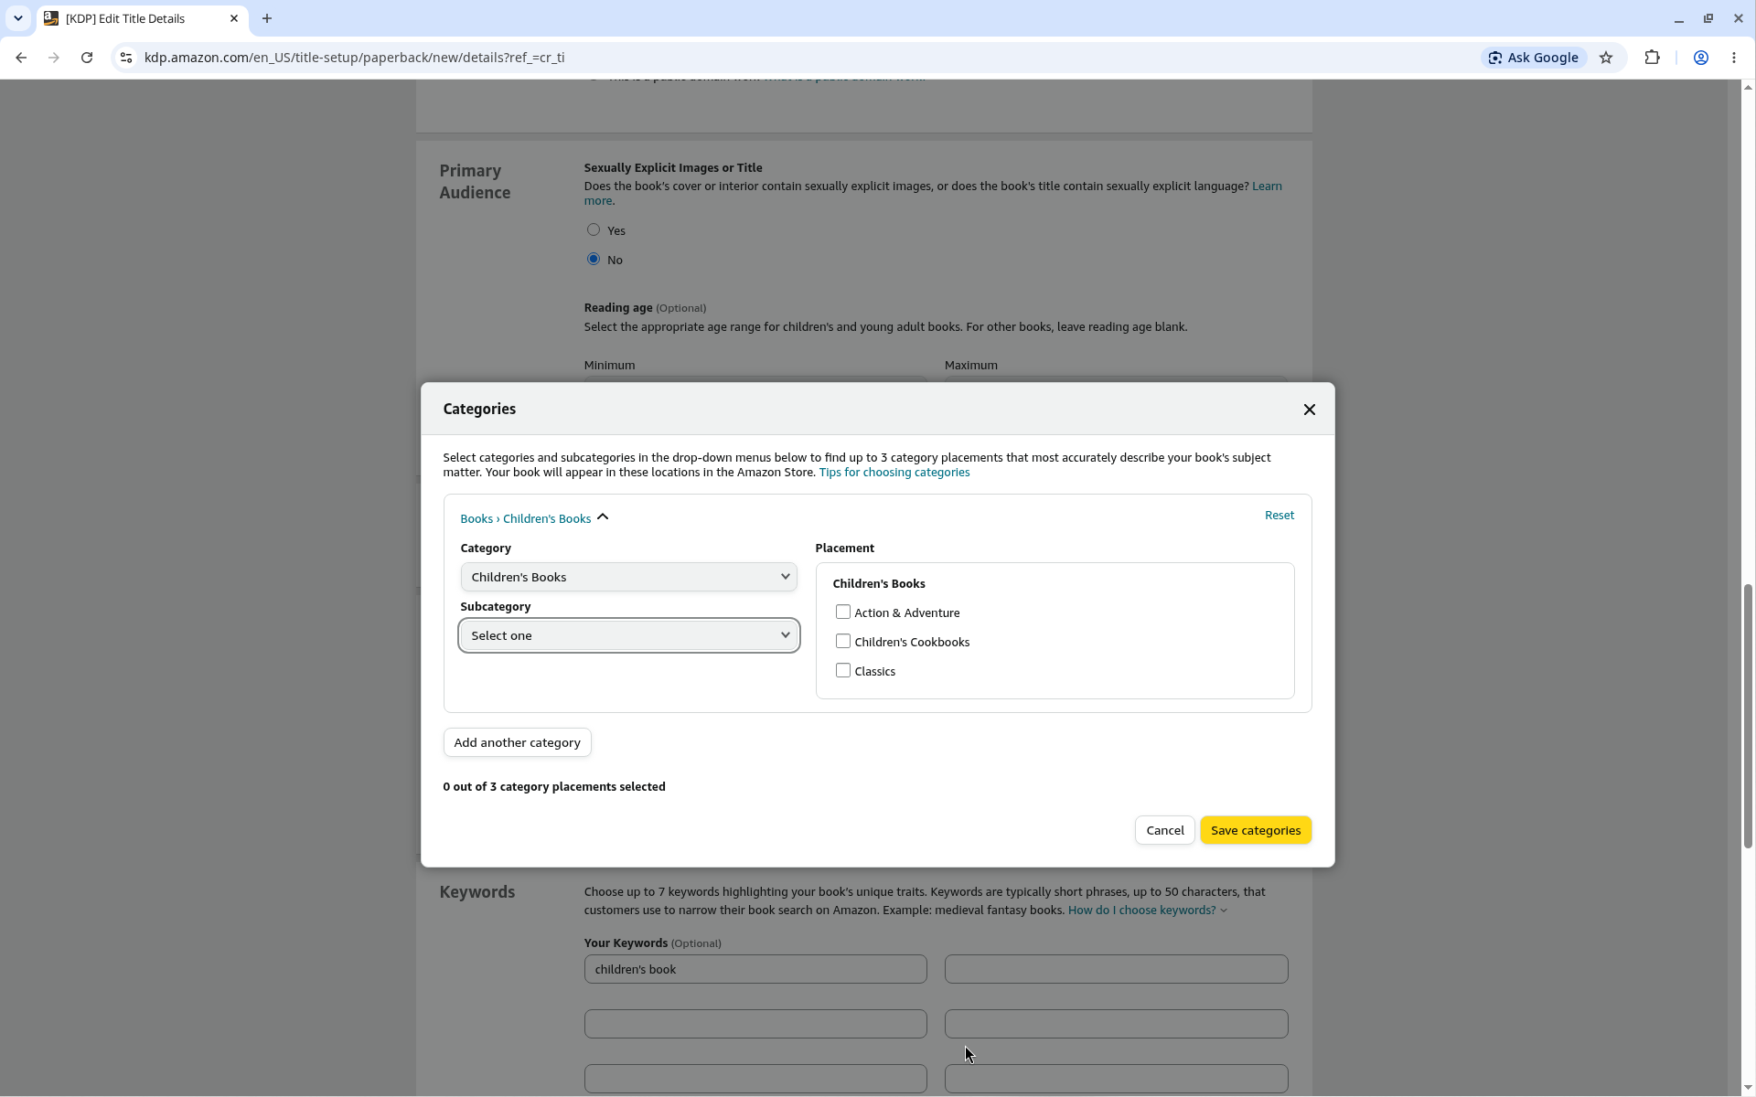
Task: Click the browser address bar URL
Action: (354, 58)
